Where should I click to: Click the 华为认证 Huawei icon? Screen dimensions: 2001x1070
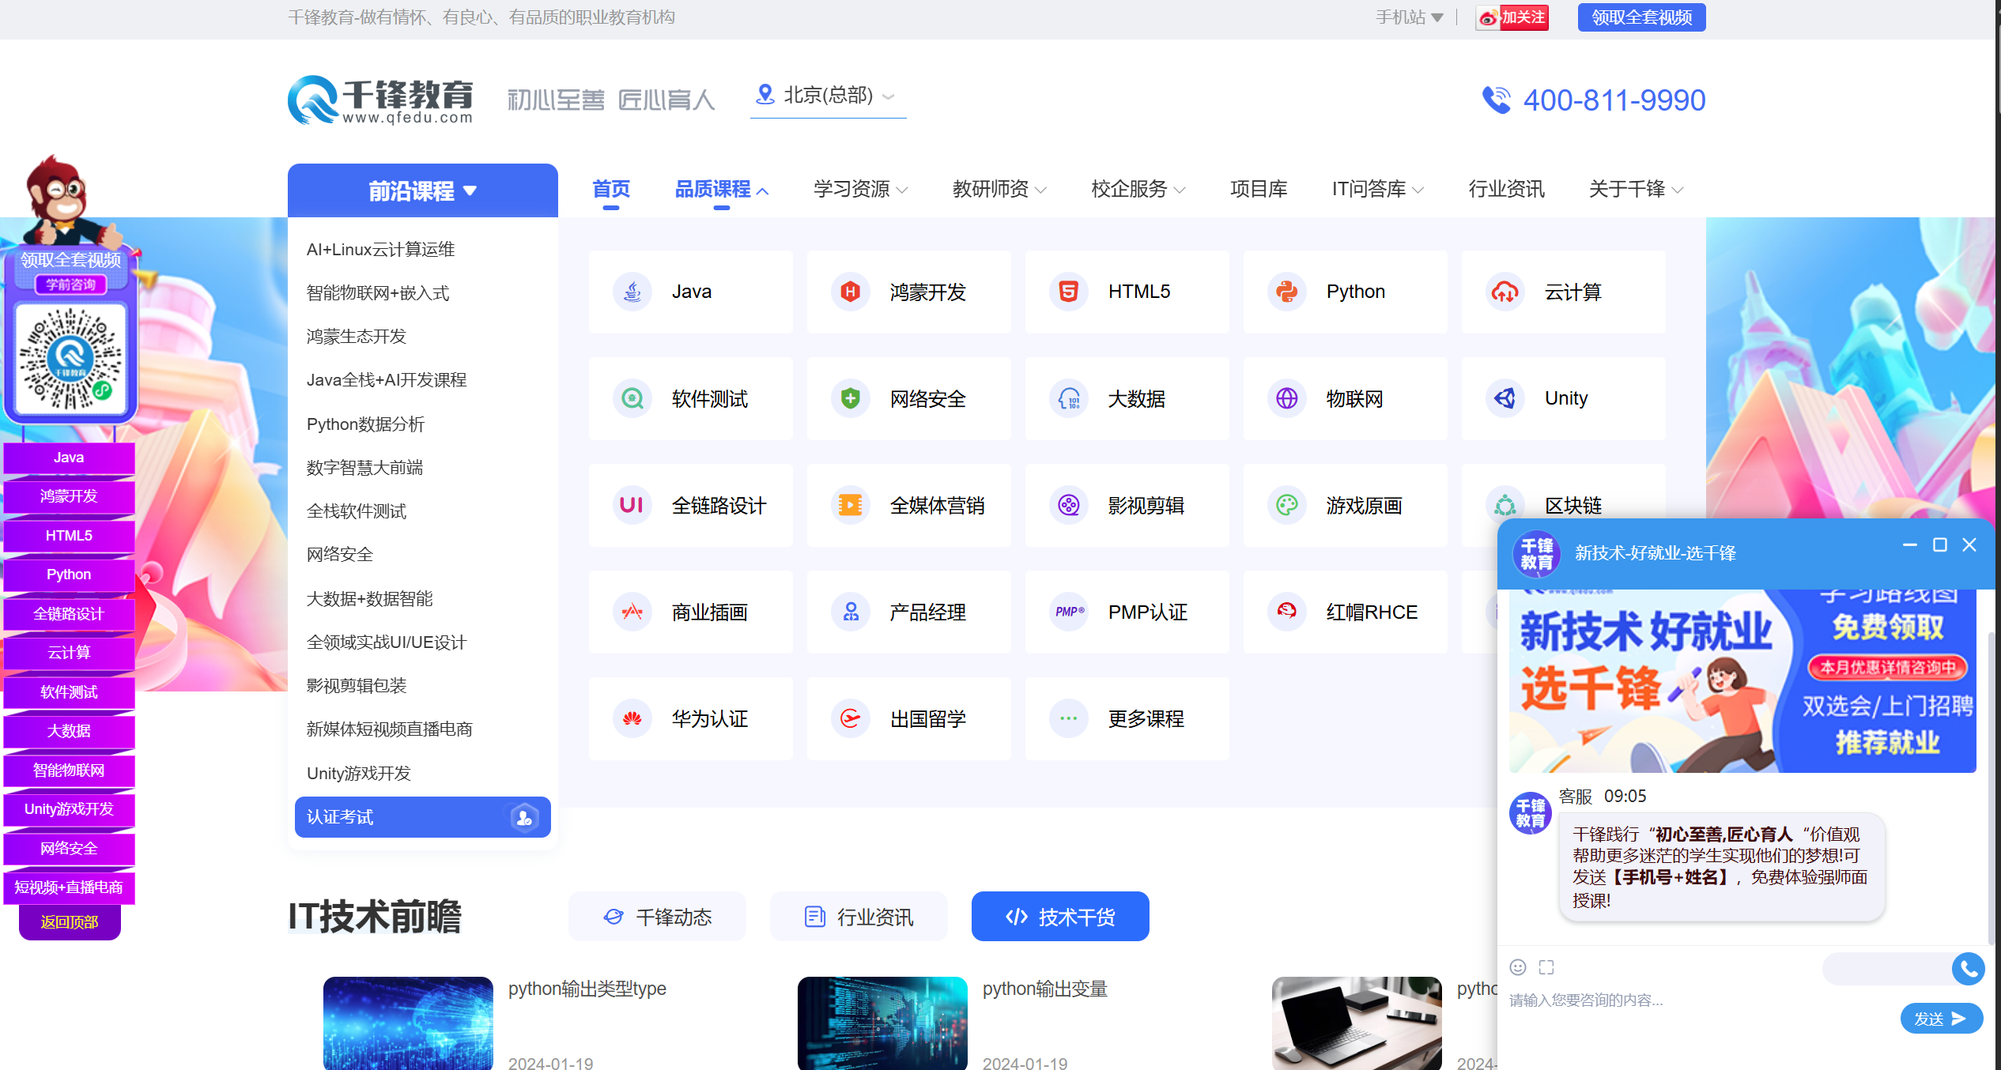tap(632, 718)
